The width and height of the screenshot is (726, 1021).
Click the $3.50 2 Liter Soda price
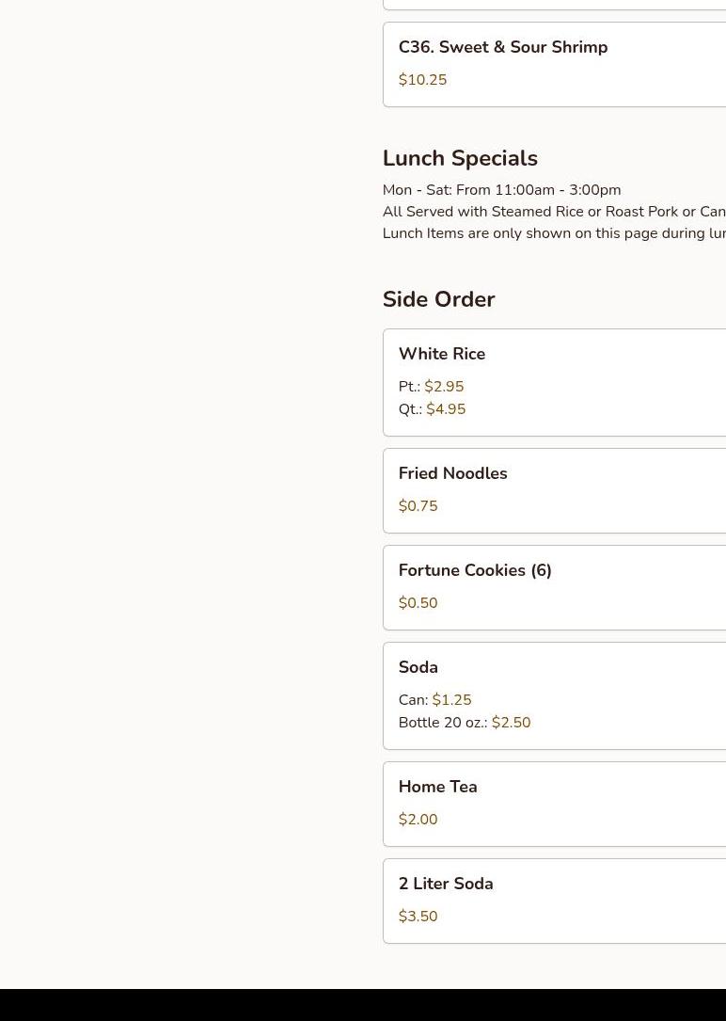pos(418,917)
